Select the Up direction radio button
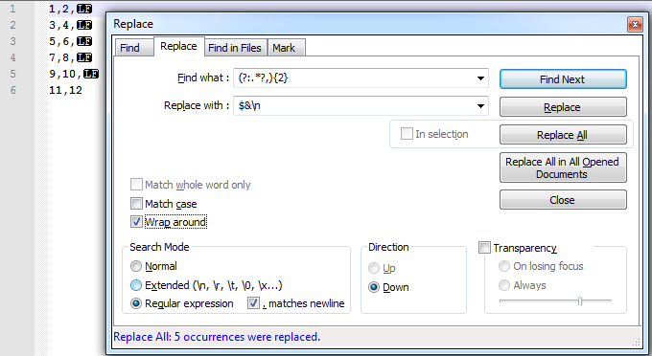This screenshot has height=356, width=652. (374, 268)
